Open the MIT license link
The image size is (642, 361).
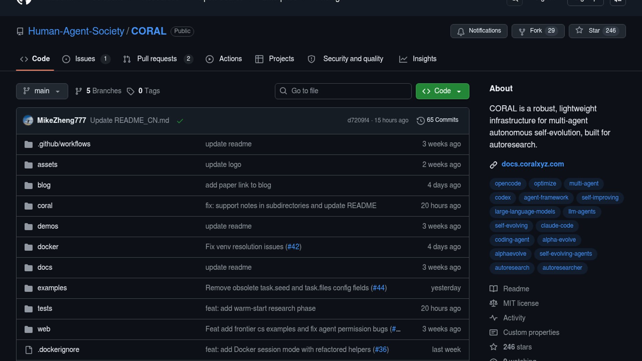pos(521,303)
